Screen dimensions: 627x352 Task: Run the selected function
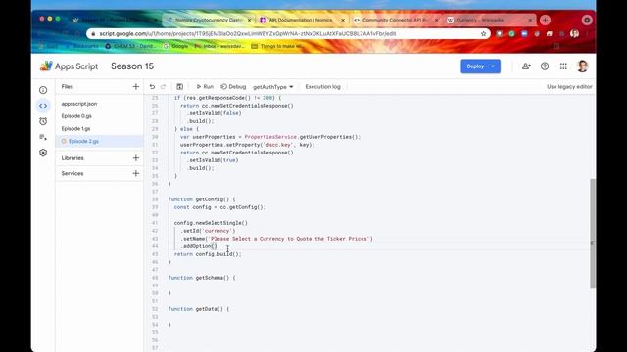pos(205,87)
